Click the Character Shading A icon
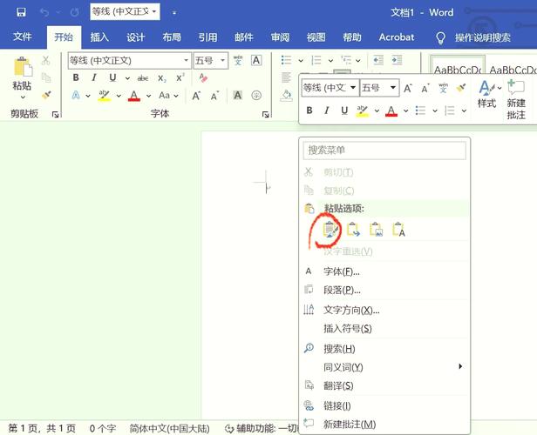The height and width of the screenshot is (435, 537). click(238, 96)
